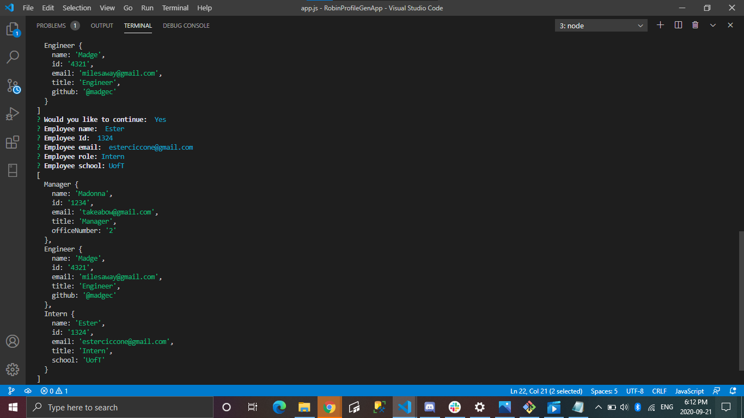Click the errors and warnings status indicator
Viewport: 744px width, 418px height.
54,391
